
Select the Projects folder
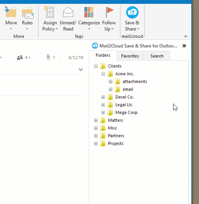[115, 143]
